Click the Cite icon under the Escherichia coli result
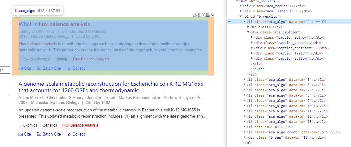 (21, 134)
